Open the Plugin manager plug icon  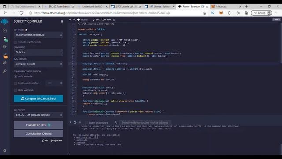pyautogui.click(x=5, y=71)
